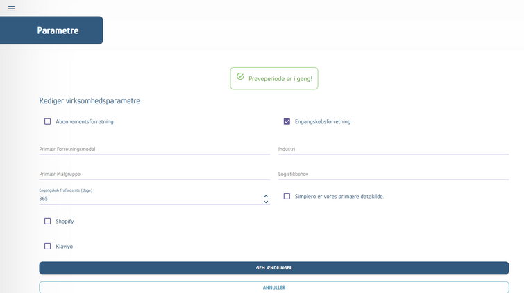Click the 'Engangskøb frafaldsrate (dage)' field label
This screenshot has height=293, width=524.
(67, 190)
